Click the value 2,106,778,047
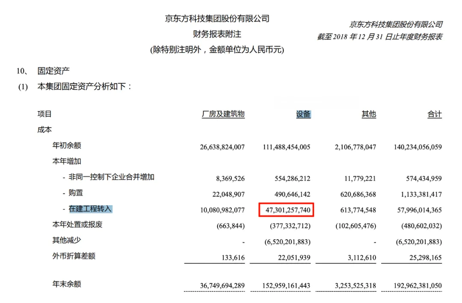The width and height of the screenshot is (462, 303). [355, 147]
